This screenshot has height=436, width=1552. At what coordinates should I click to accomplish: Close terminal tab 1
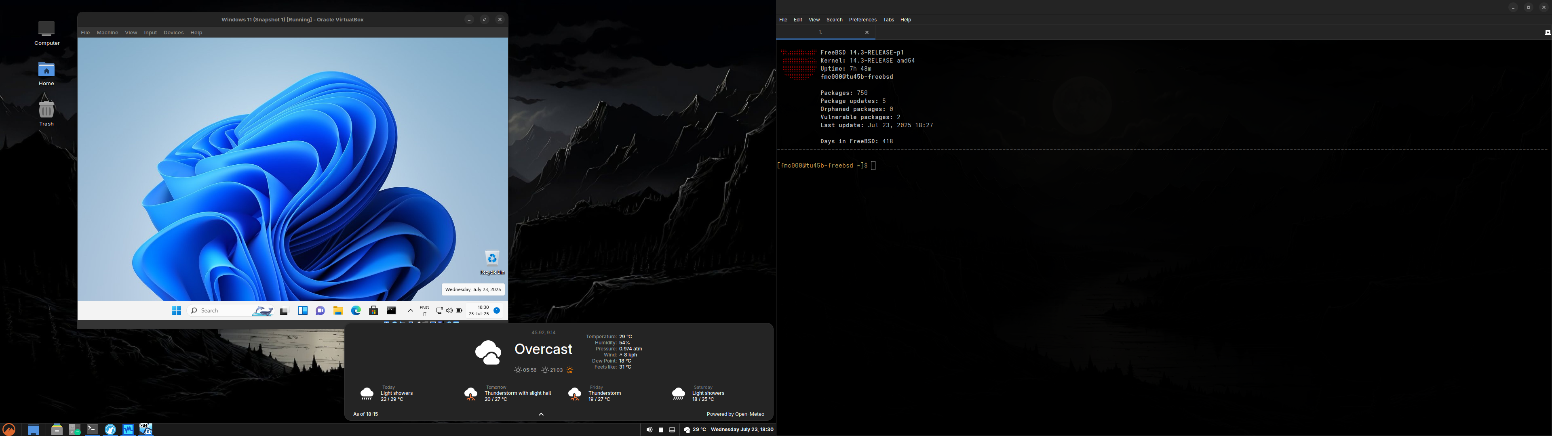click(867, 33)
